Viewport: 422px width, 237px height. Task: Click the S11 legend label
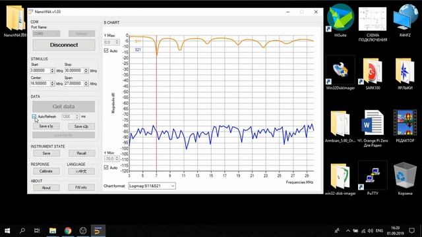(138, 41)
